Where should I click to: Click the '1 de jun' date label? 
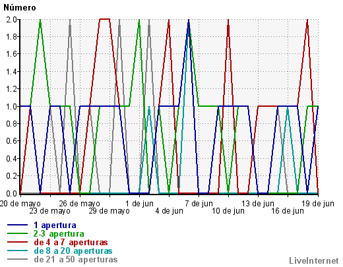[x=139, y=204]
